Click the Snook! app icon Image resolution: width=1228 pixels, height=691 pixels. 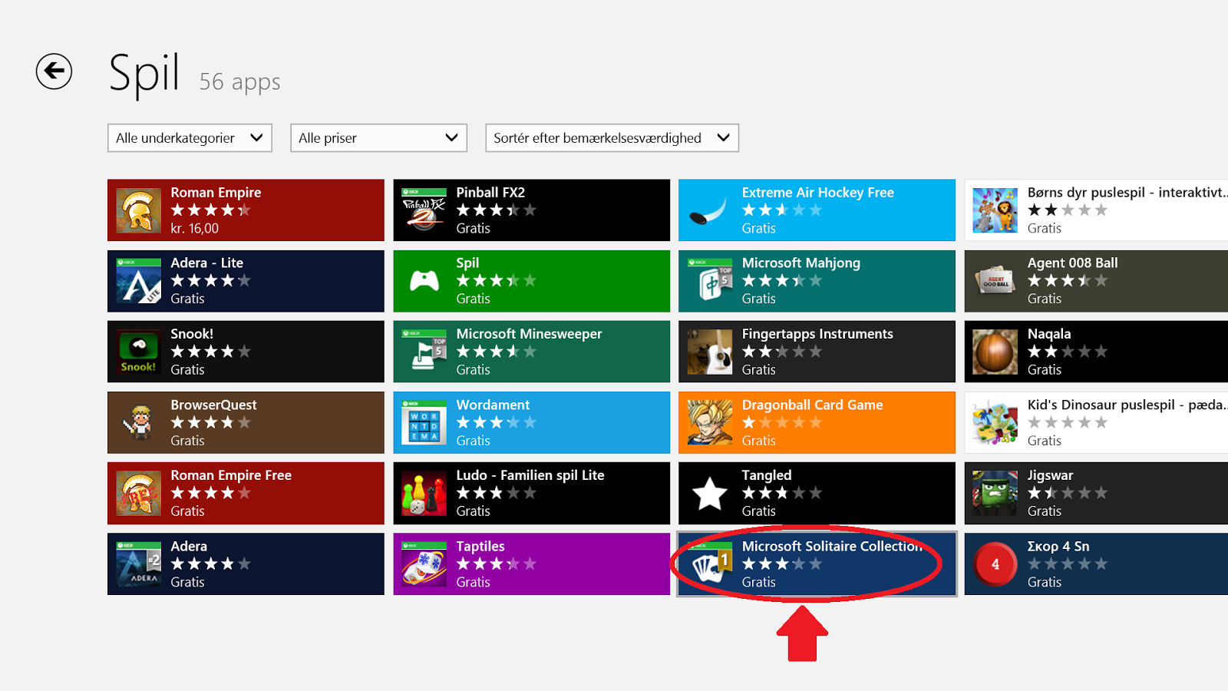click(139, 352)
